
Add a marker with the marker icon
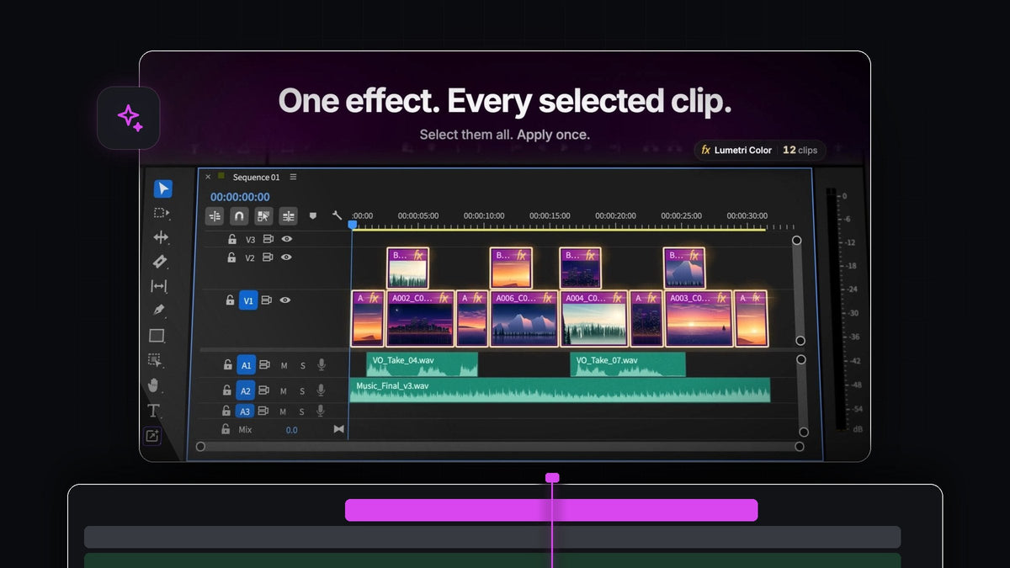[313, 215]
